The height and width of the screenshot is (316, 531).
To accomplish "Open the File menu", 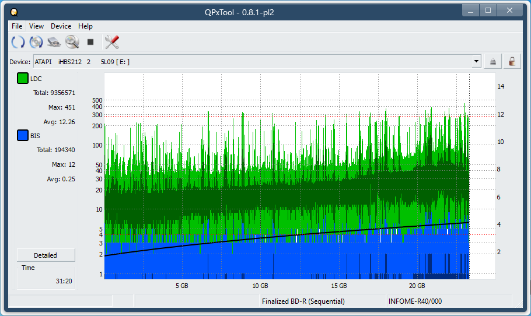I will tap(17, 26).
